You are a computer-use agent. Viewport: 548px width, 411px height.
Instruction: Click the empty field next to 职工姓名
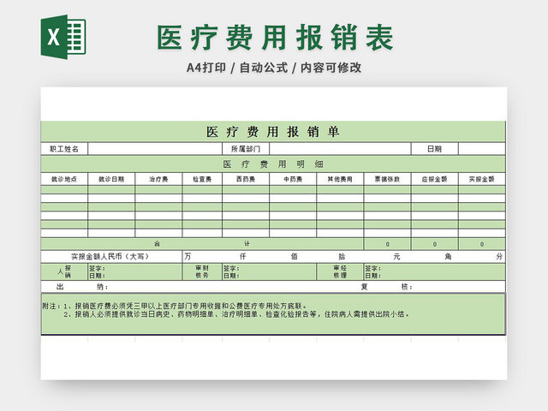point(155,149)
